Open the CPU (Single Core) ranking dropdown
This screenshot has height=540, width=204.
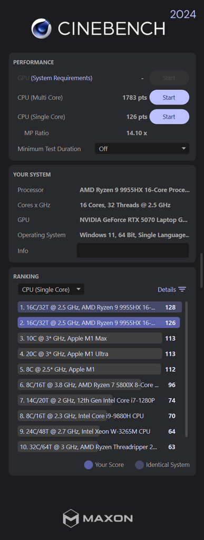(x=51, y=290)
